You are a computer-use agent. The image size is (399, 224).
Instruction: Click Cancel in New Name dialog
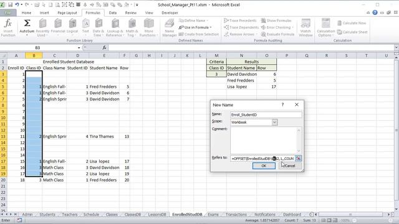(290, 166)
